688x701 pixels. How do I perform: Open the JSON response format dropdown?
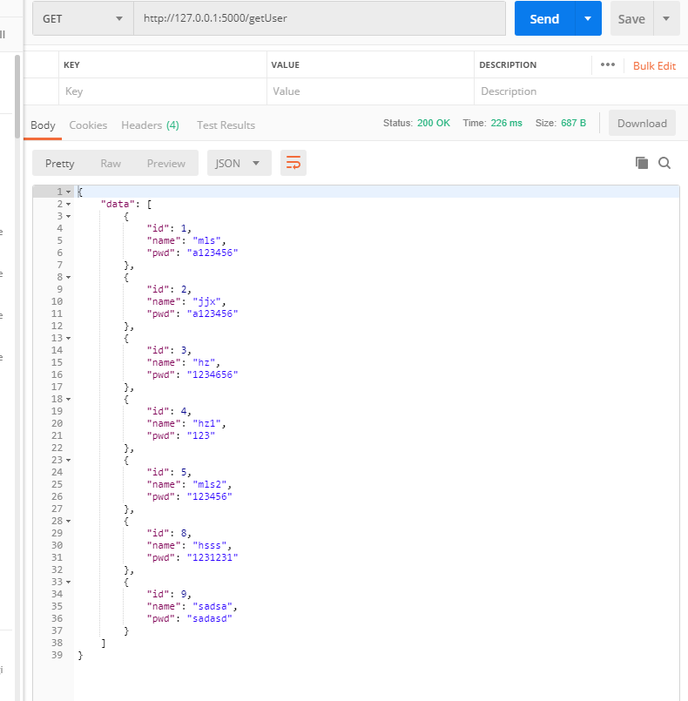239,163
